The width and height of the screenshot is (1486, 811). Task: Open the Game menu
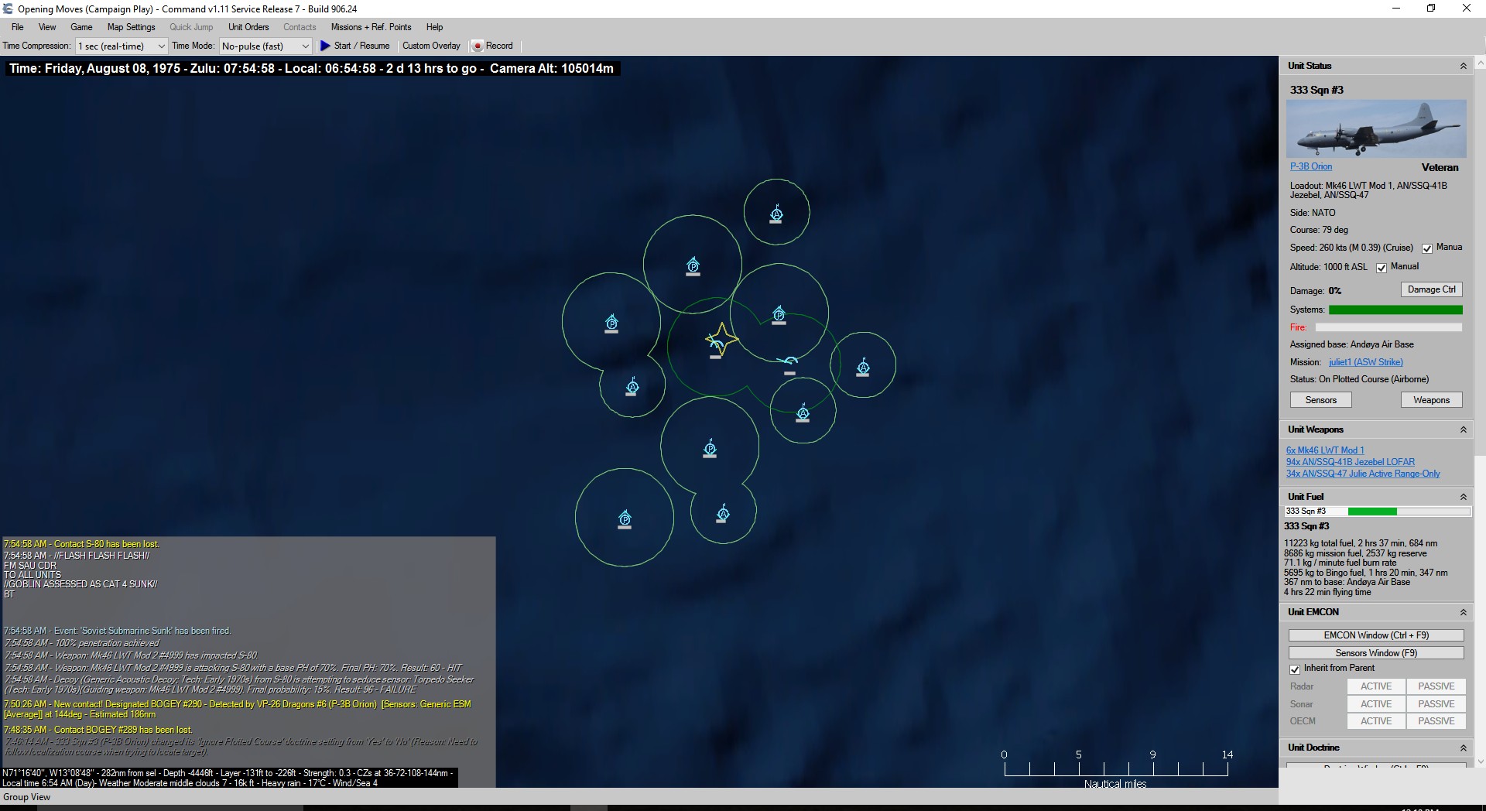81,27
